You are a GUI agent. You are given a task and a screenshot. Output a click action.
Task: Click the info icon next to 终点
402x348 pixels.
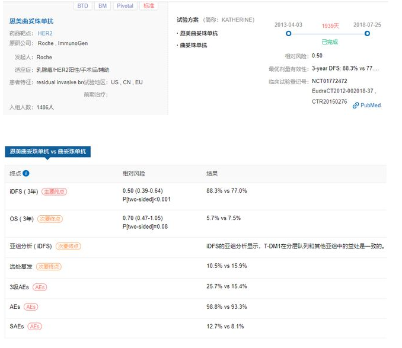click(26, 173)
